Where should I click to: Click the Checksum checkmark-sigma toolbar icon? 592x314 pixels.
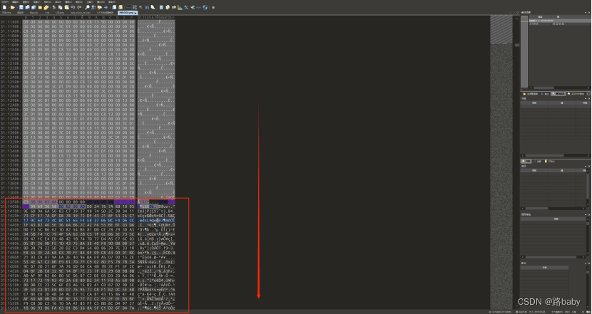[193, 7]
